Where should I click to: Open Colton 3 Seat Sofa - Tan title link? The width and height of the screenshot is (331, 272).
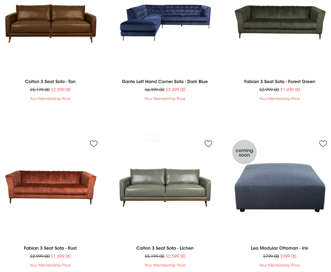(50, 82)
